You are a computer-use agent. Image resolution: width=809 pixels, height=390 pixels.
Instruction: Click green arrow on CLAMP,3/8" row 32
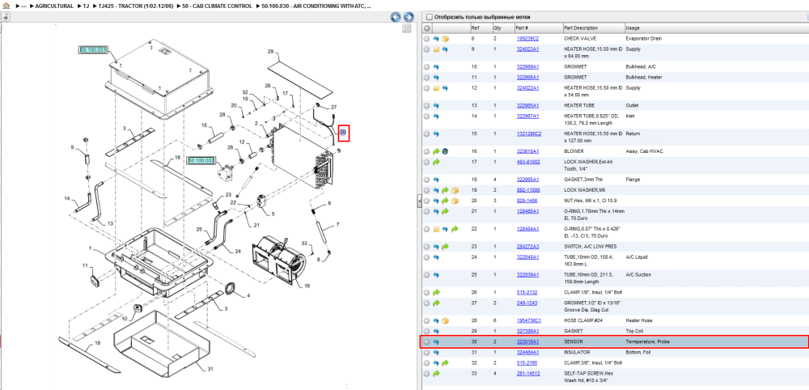[445, 363]
